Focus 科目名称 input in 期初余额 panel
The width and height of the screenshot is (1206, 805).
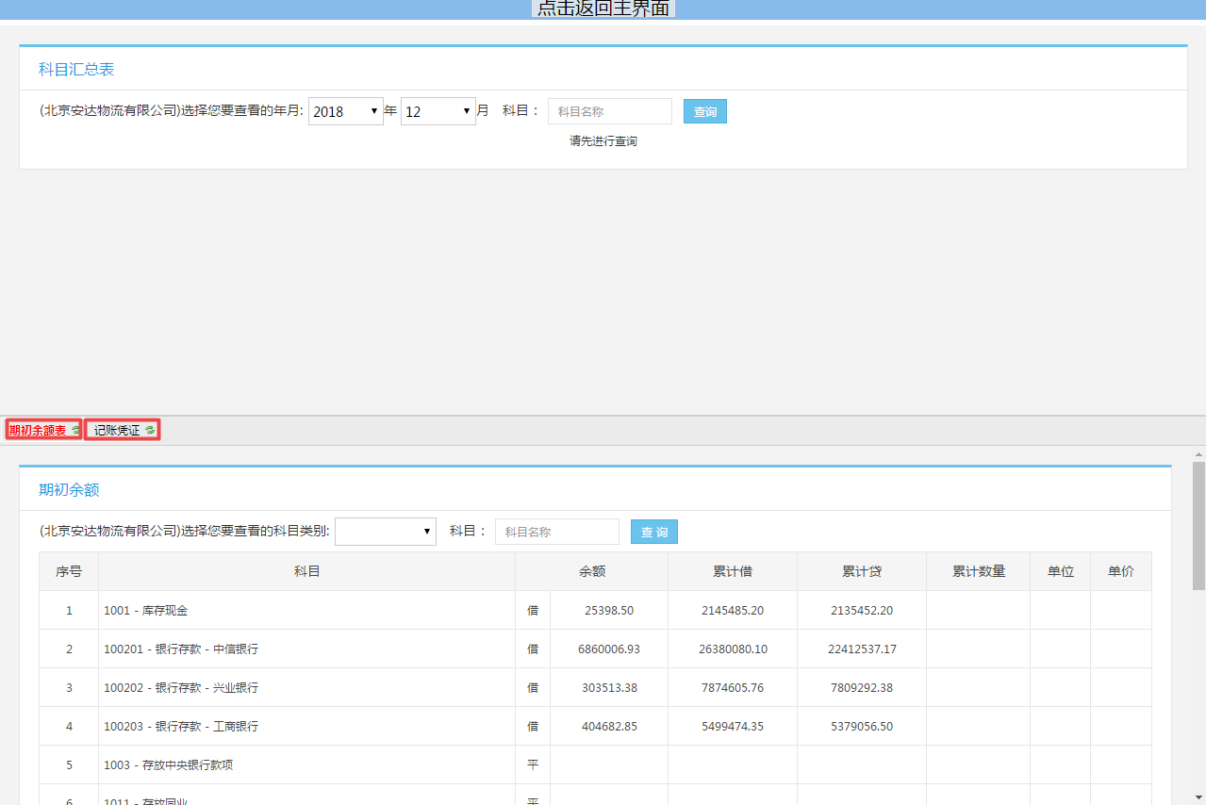(x=556, y=532)
